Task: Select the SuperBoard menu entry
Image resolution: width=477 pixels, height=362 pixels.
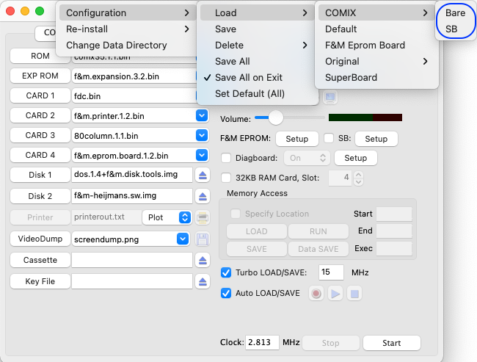Action: (351, 77)
